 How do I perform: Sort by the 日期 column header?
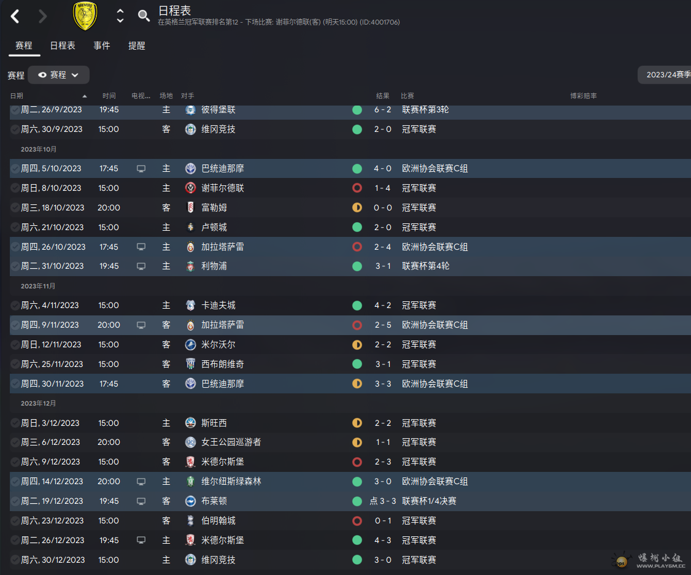pos(17,96)
